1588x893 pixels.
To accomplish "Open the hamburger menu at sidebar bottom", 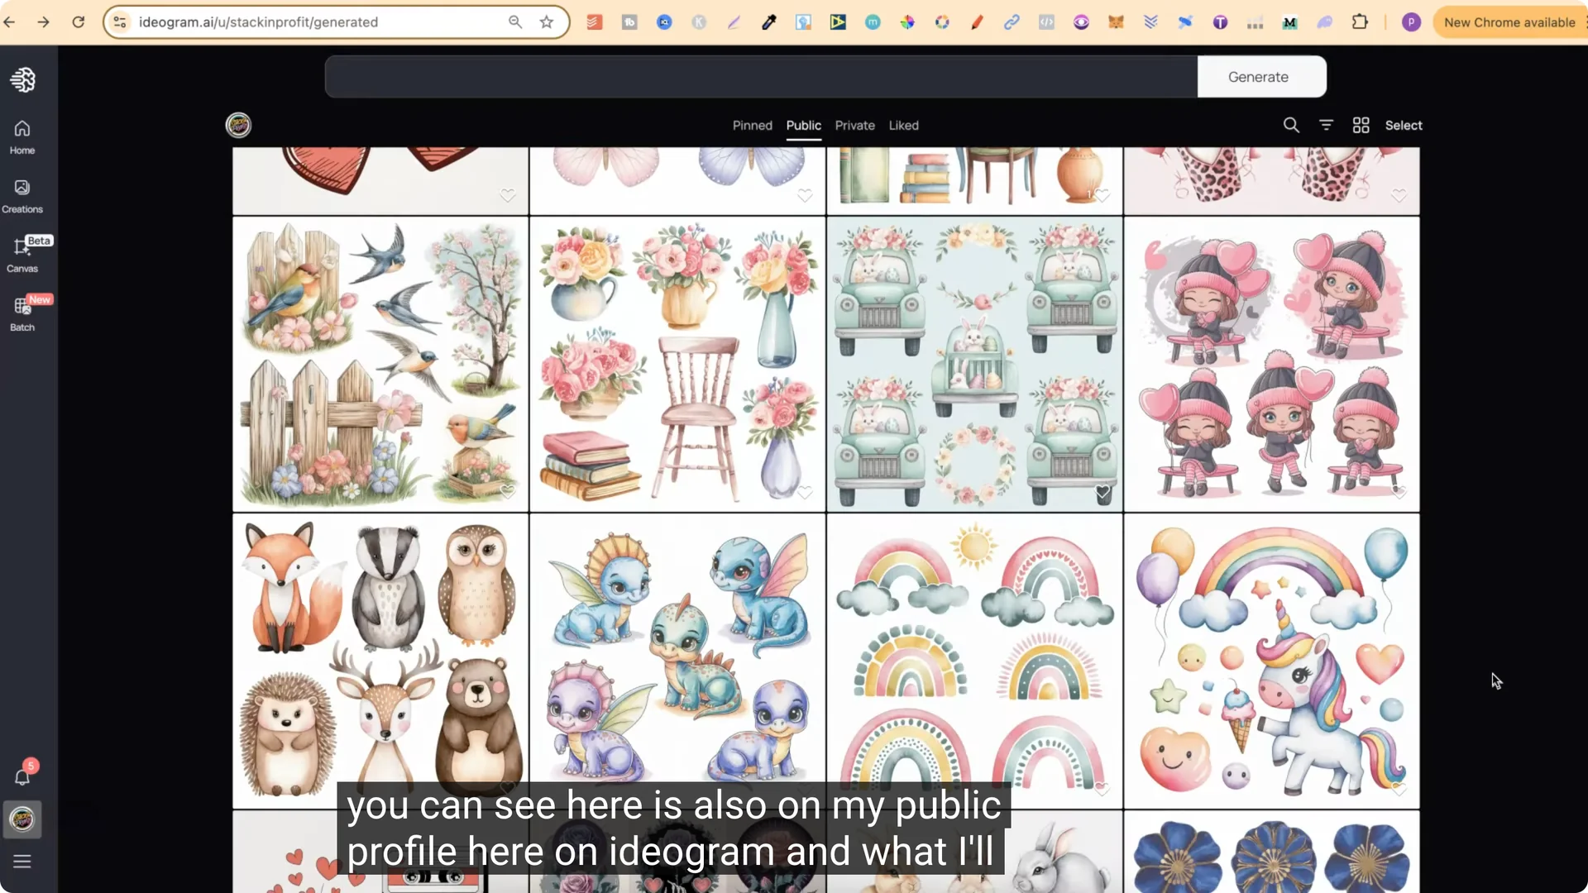I will click(x=22, y=862).
